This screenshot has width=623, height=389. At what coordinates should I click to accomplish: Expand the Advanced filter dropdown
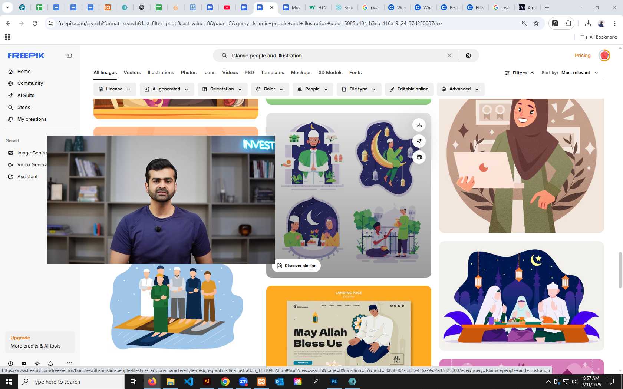[461, 89]
